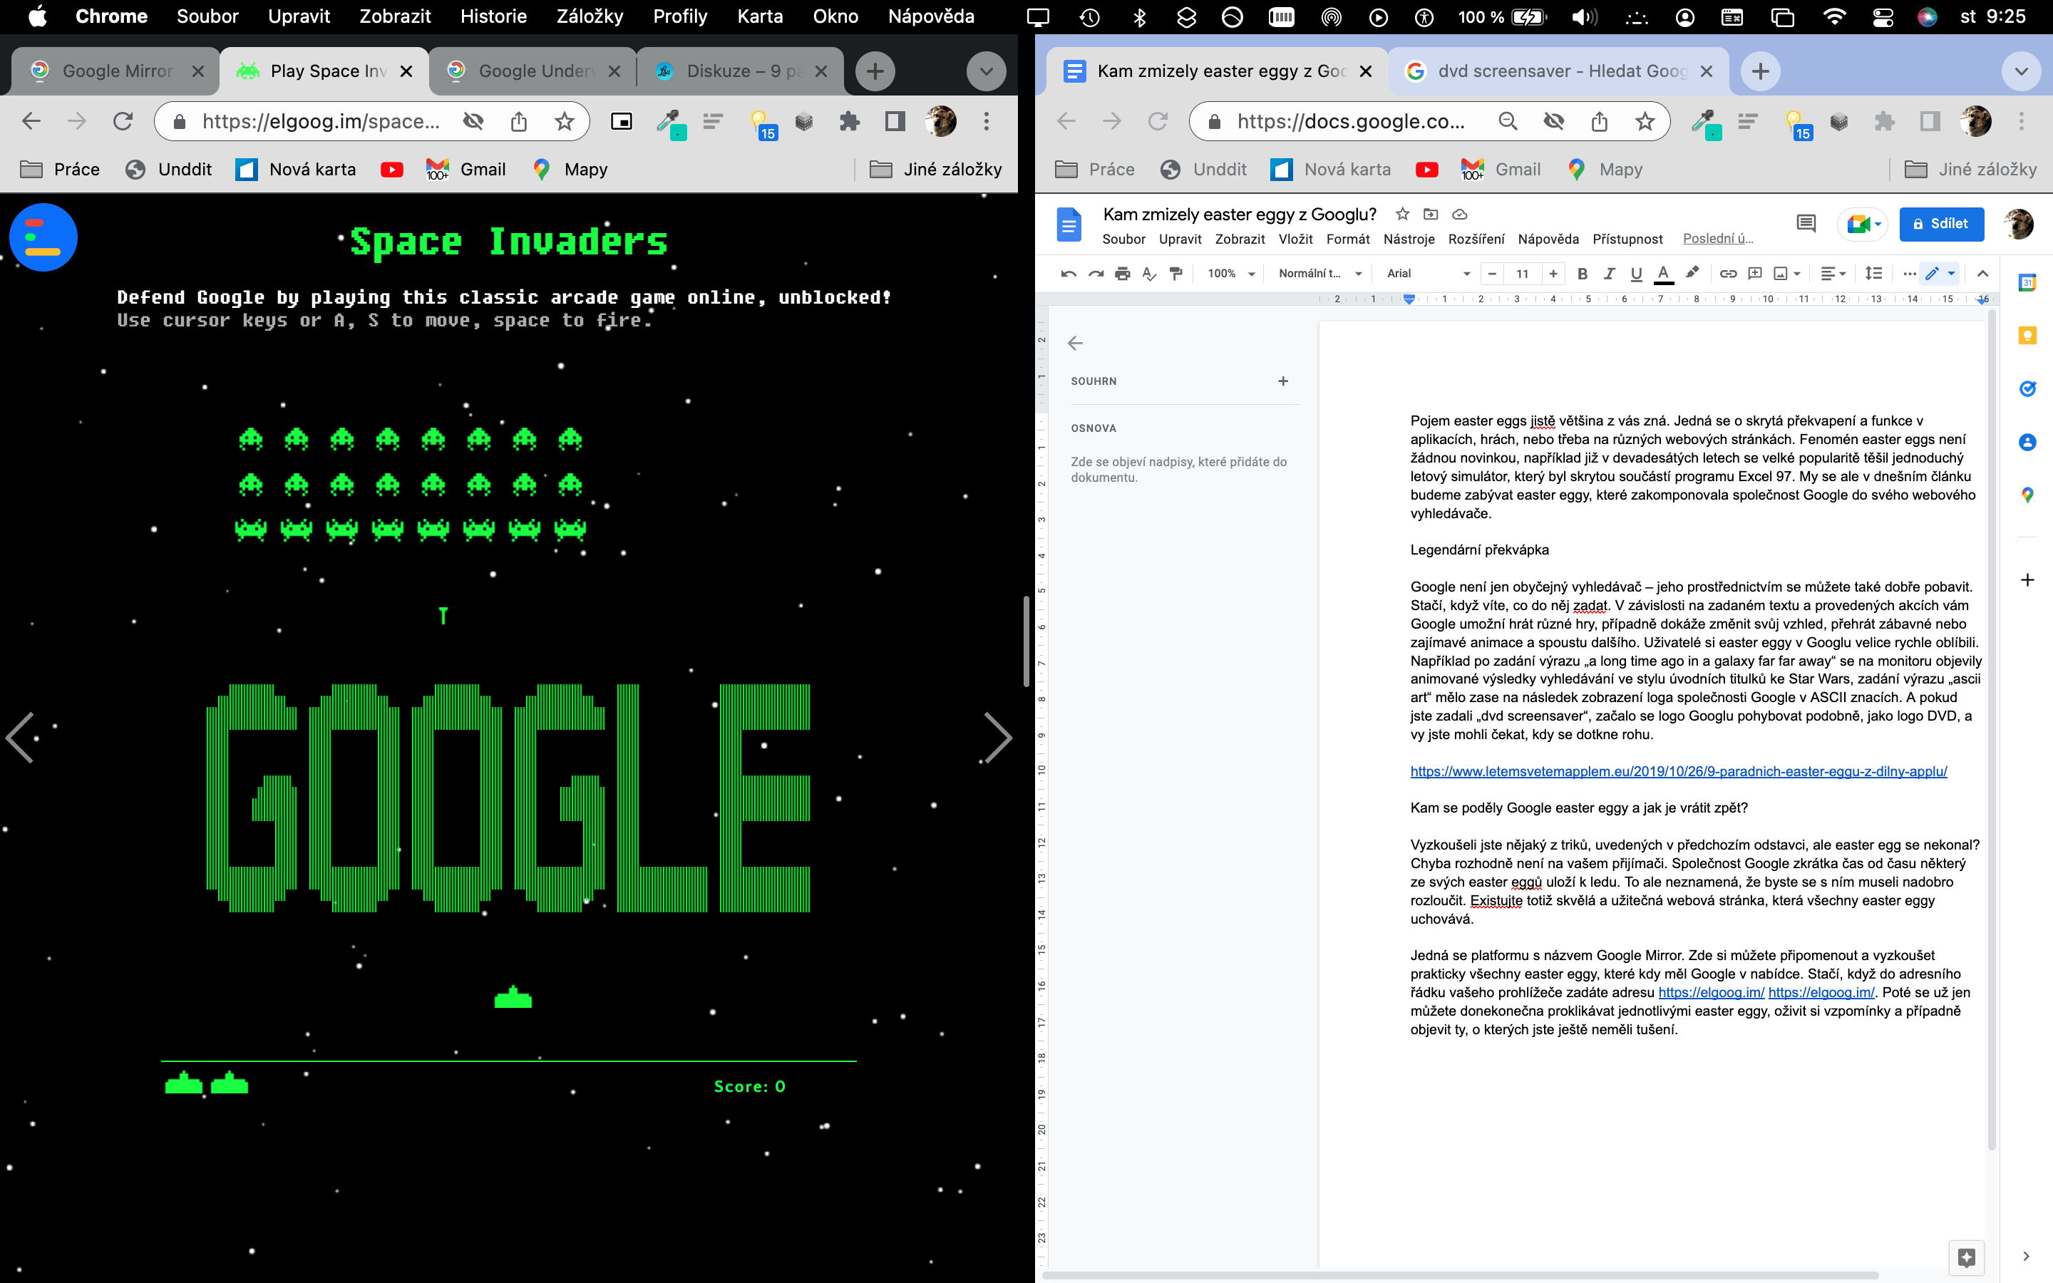Viewport: 2053px width, 1283px height.
Task: Expand the Normální text style dropdown
Action: 1319,273
